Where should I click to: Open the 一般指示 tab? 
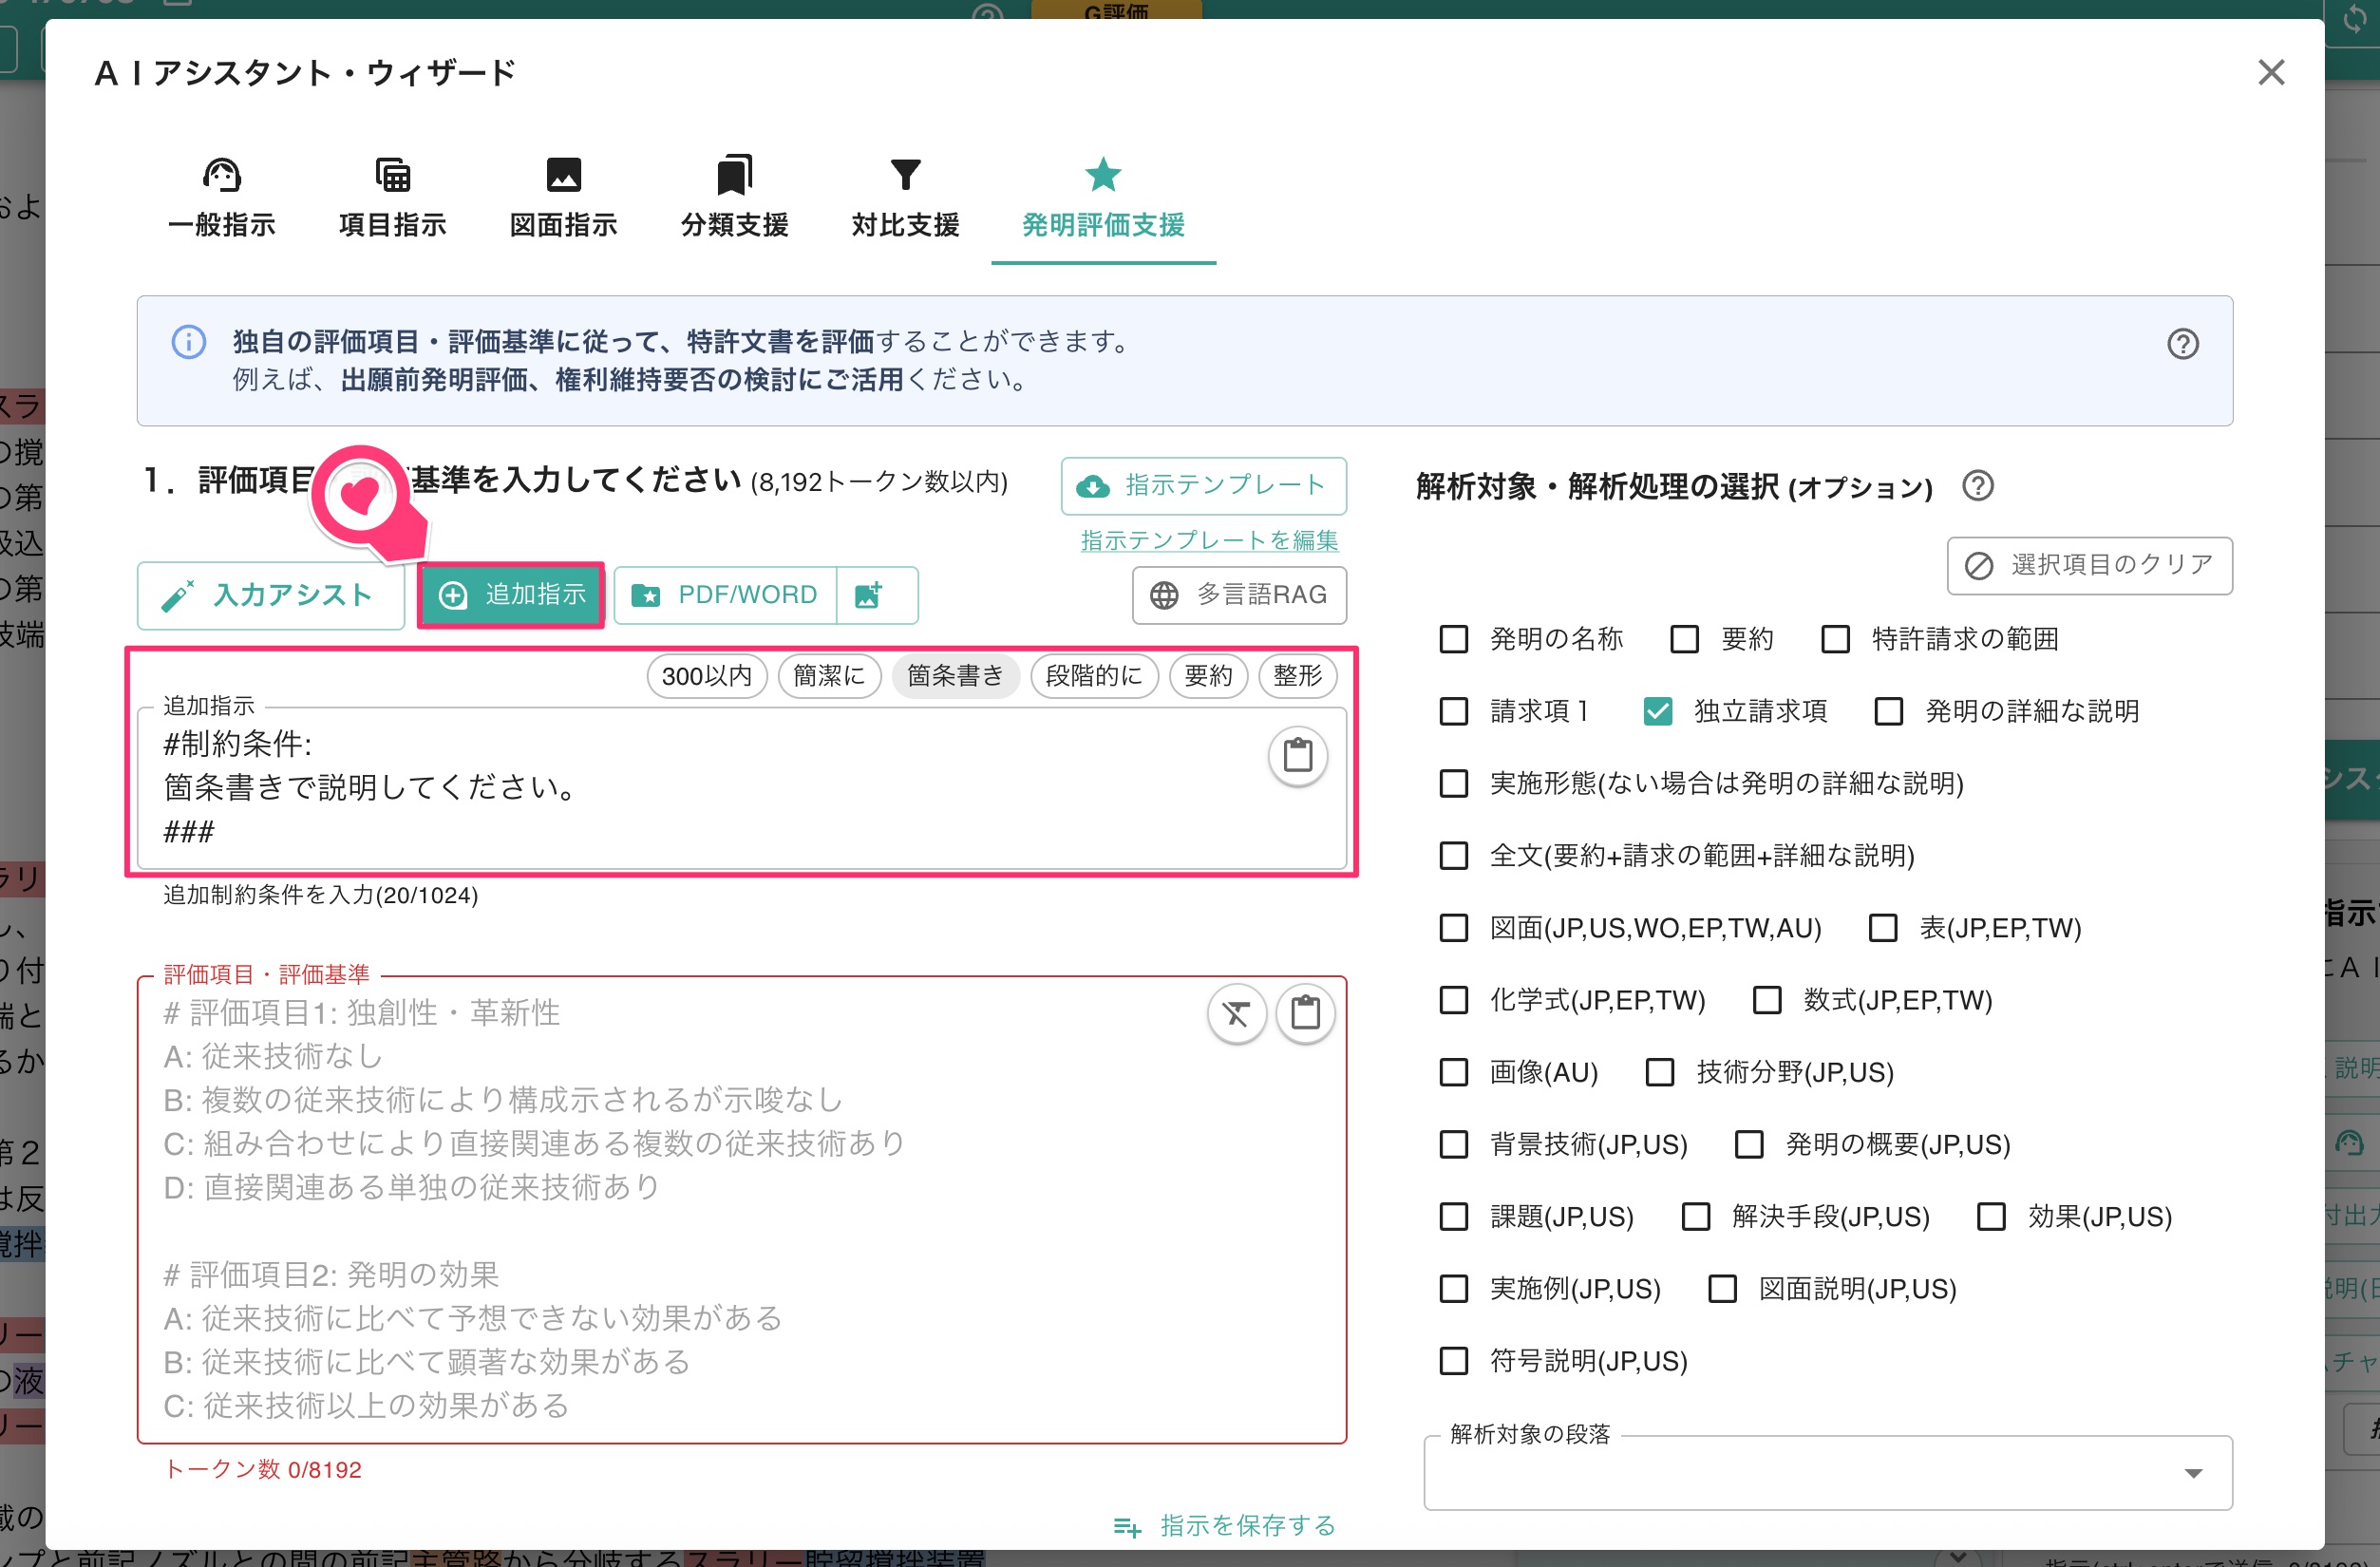[221, 199]
